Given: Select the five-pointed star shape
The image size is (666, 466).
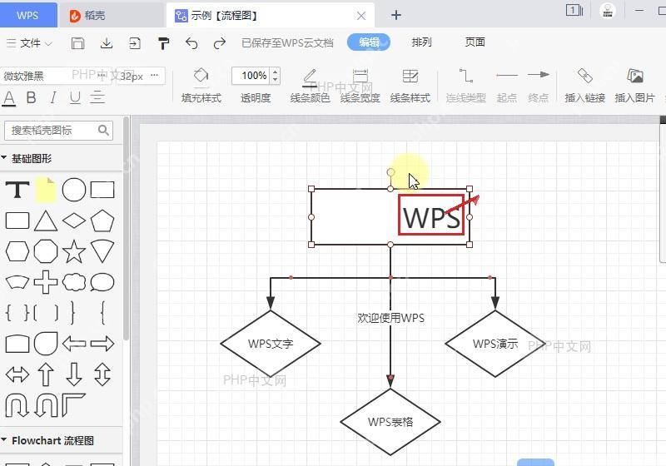Looking at the screenshot, I should (x=74, y=251).
